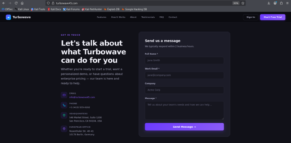Click the 10178 Berlin, Germany text
The image size is (291, 143).
(82, 135)
